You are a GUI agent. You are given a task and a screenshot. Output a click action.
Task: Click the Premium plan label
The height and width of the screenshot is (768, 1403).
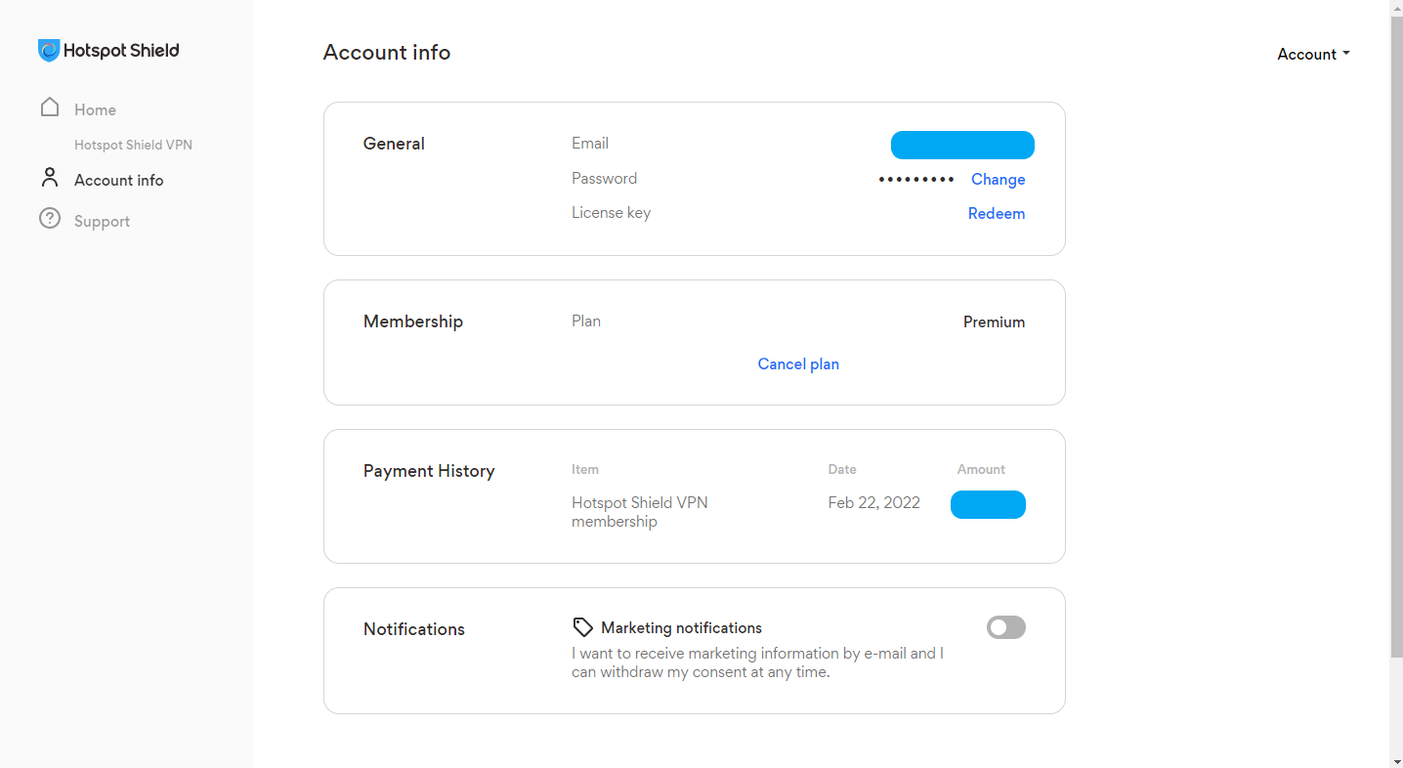coord(994,322)
